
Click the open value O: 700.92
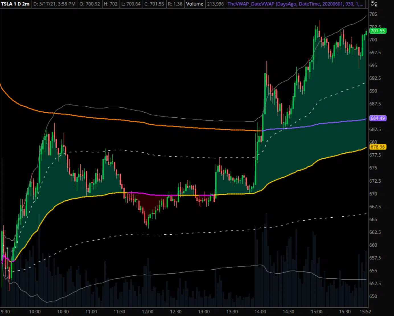(x=90, y=4)
